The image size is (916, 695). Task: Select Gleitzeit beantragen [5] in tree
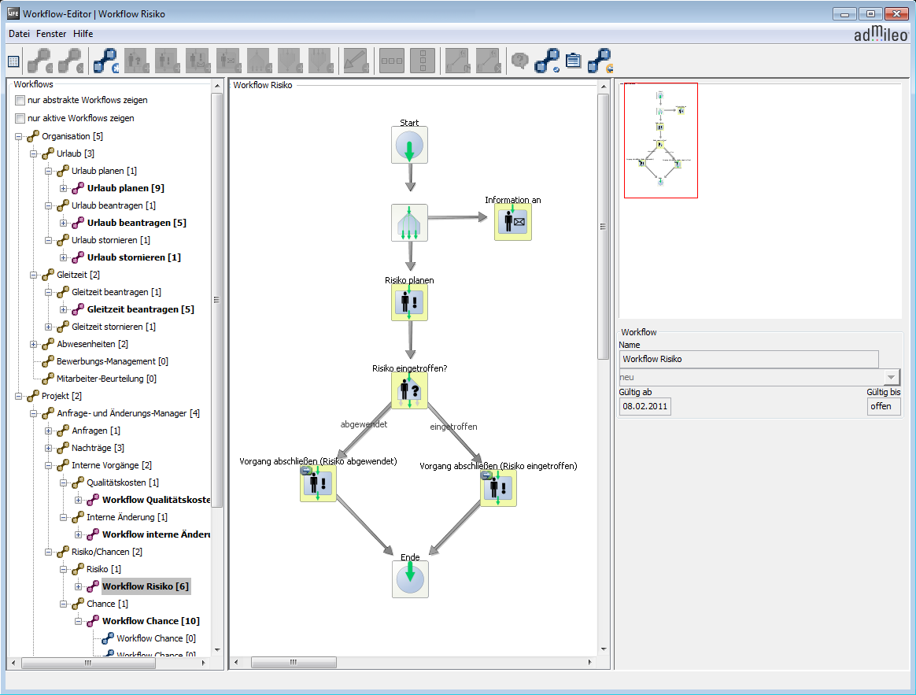click(x=140, y=309)
